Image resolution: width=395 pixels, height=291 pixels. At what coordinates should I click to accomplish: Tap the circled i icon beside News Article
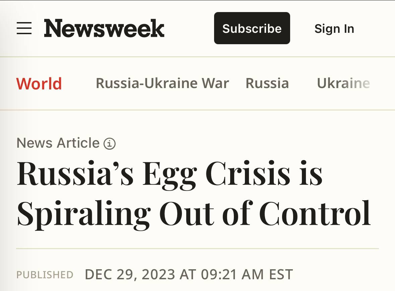click(x=110, y=144)
